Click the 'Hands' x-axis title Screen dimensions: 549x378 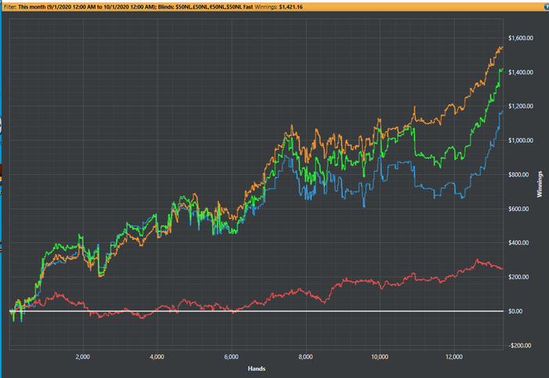point(256,369)
